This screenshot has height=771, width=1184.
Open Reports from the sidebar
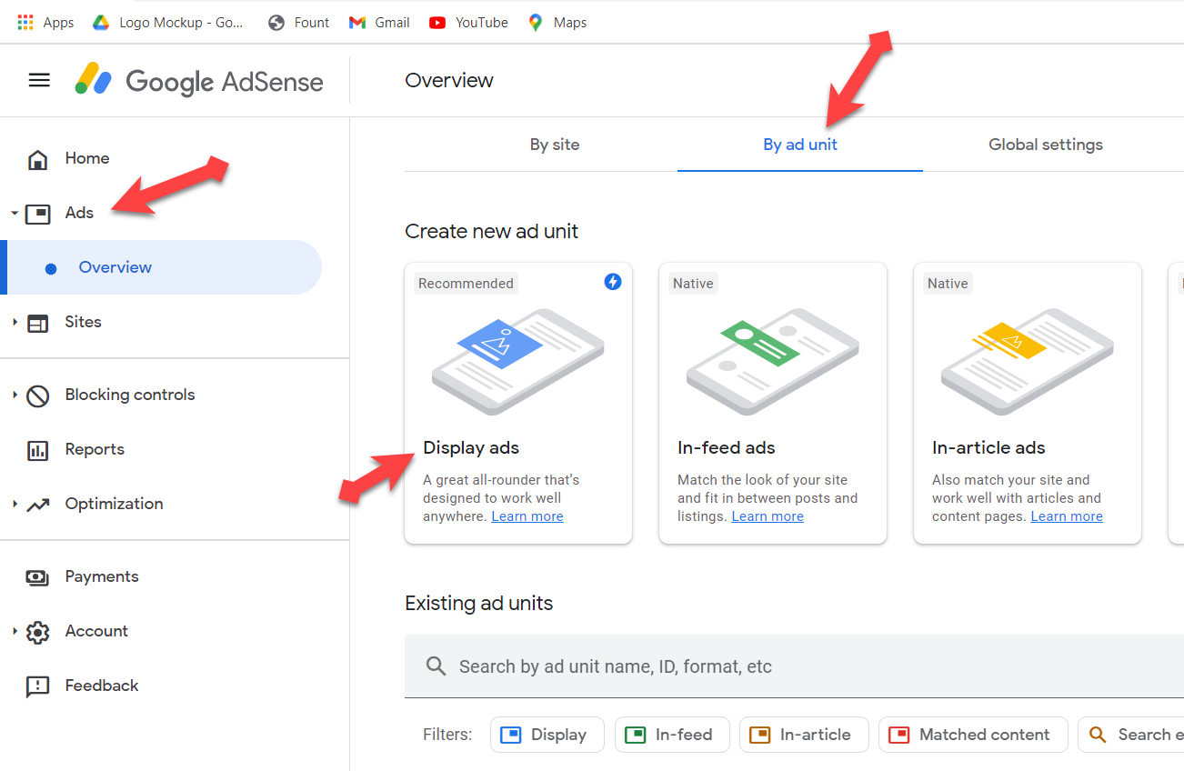click(x=94, y=449)
